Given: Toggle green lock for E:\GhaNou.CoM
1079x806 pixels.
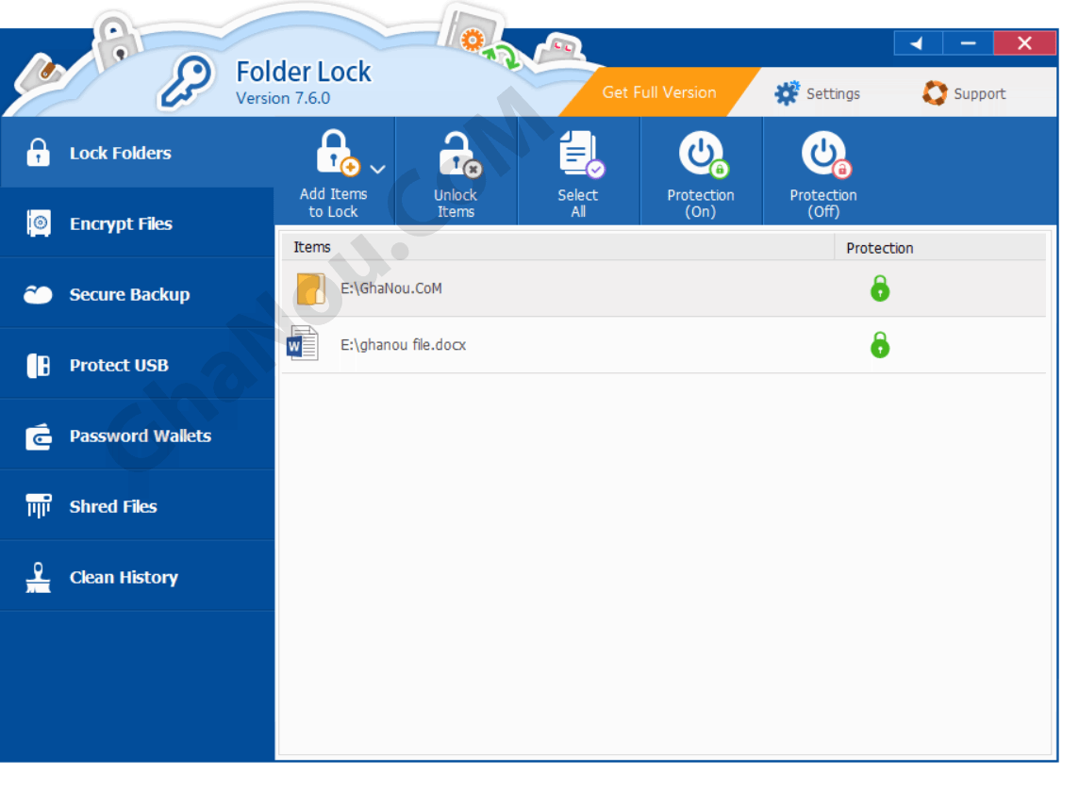Looking at the screenshot, I should tap(879, 288).
